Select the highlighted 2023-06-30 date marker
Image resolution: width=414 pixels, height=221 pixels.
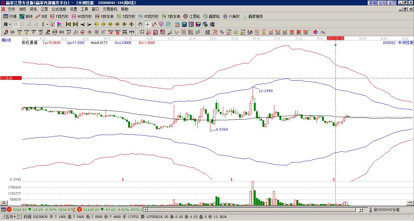tap(335, 39)
